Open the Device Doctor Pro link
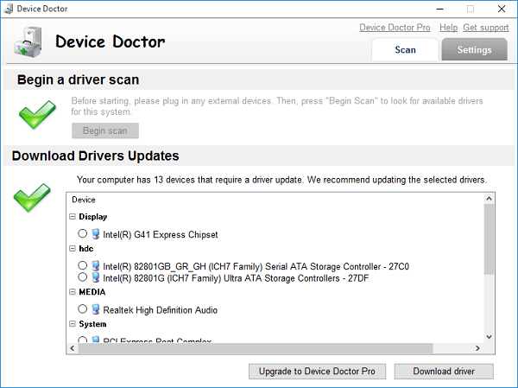 click(395, 28)
